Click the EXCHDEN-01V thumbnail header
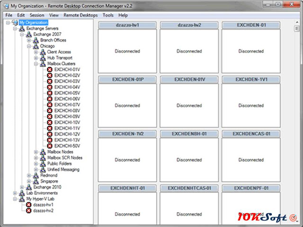 pos(189,79)
